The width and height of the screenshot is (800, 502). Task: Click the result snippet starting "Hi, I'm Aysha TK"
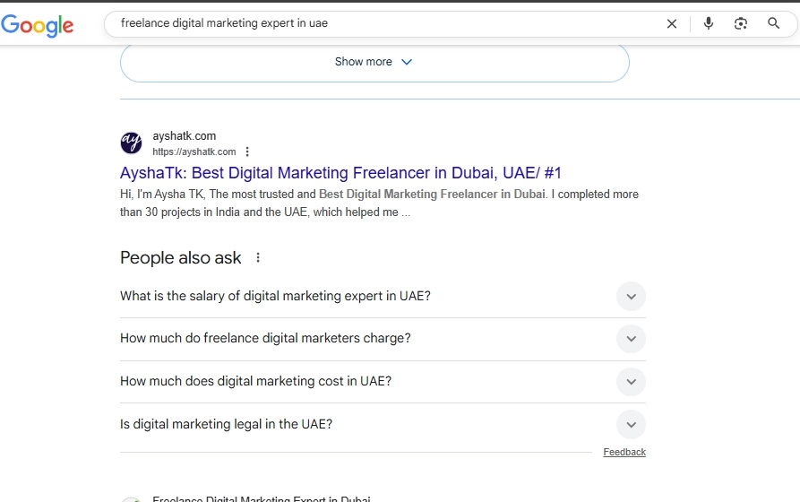(379, 203)
